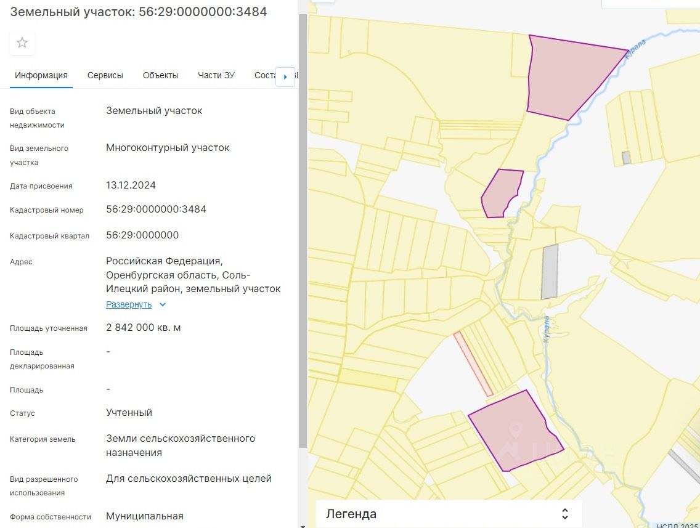Image resolution: width=700 pixels, height=528 pixels.
Task: Click the status value Учтенный
Action: (129, 412)
